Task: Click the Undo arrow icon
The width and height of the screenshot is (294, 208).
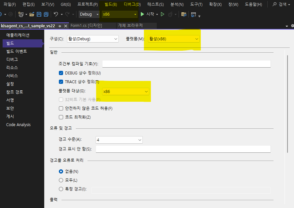Action: [56, 14]
